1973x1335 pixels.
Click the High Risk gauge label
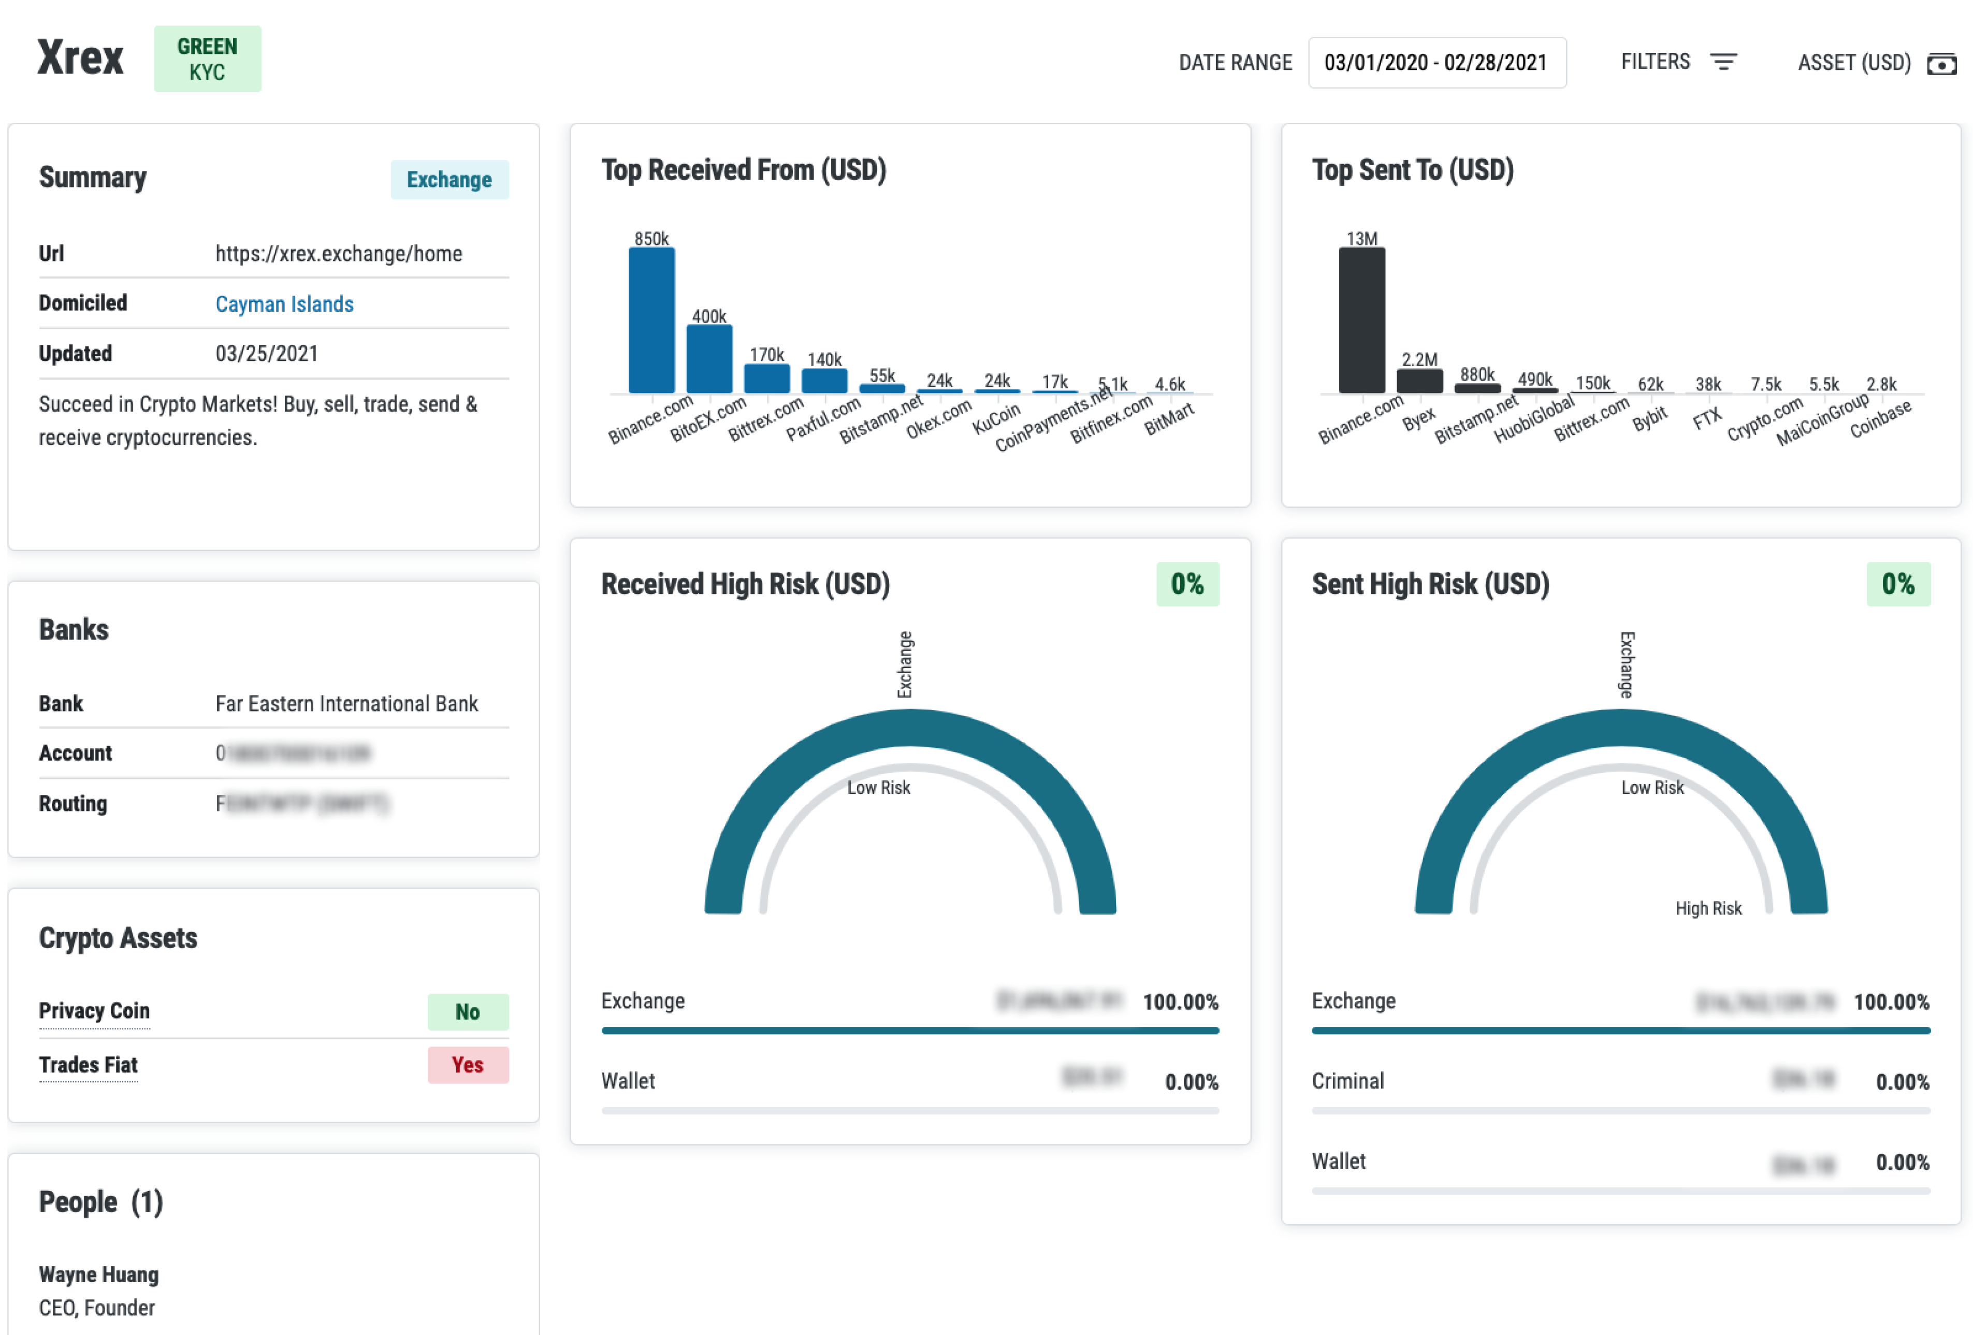click(x=1708, y=908)
